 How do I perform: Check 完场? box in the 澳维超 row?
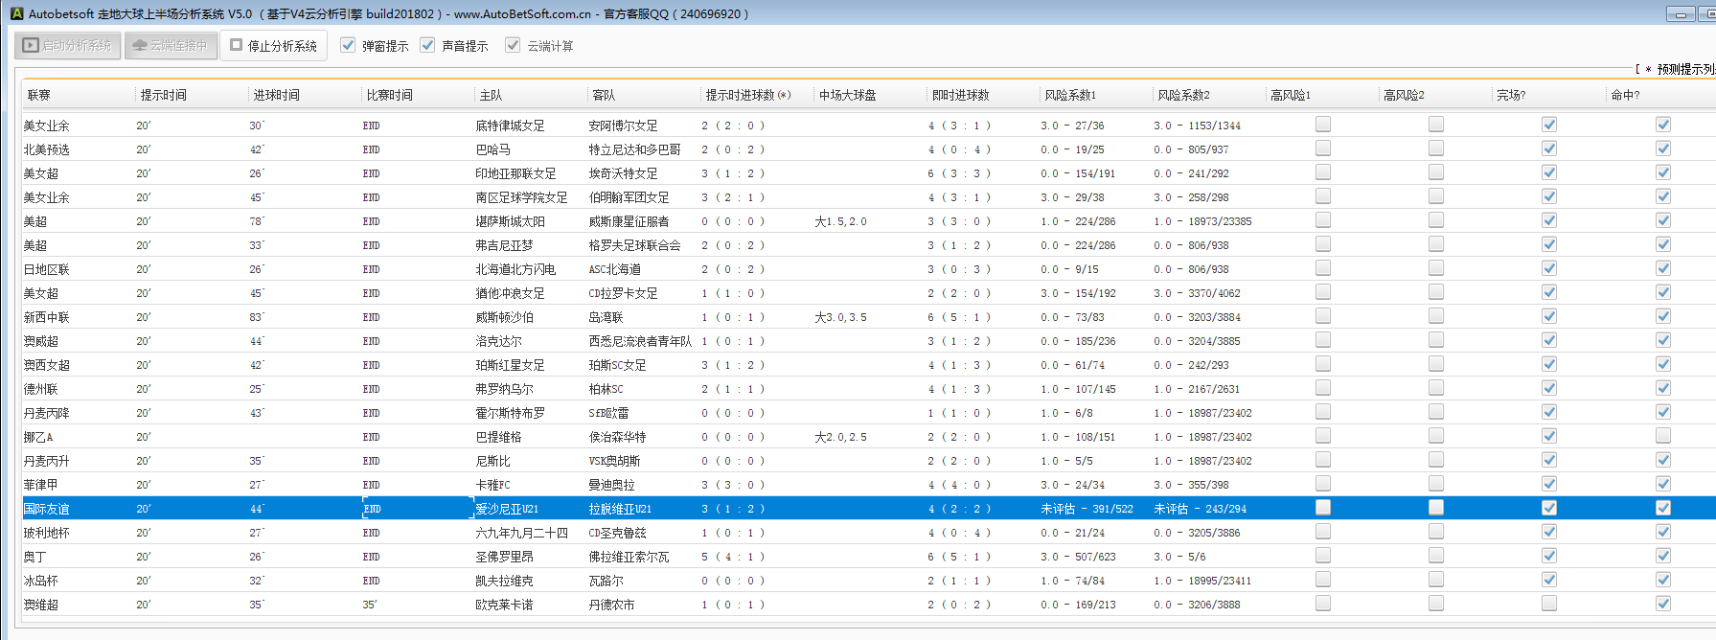tap(1549, 604)
